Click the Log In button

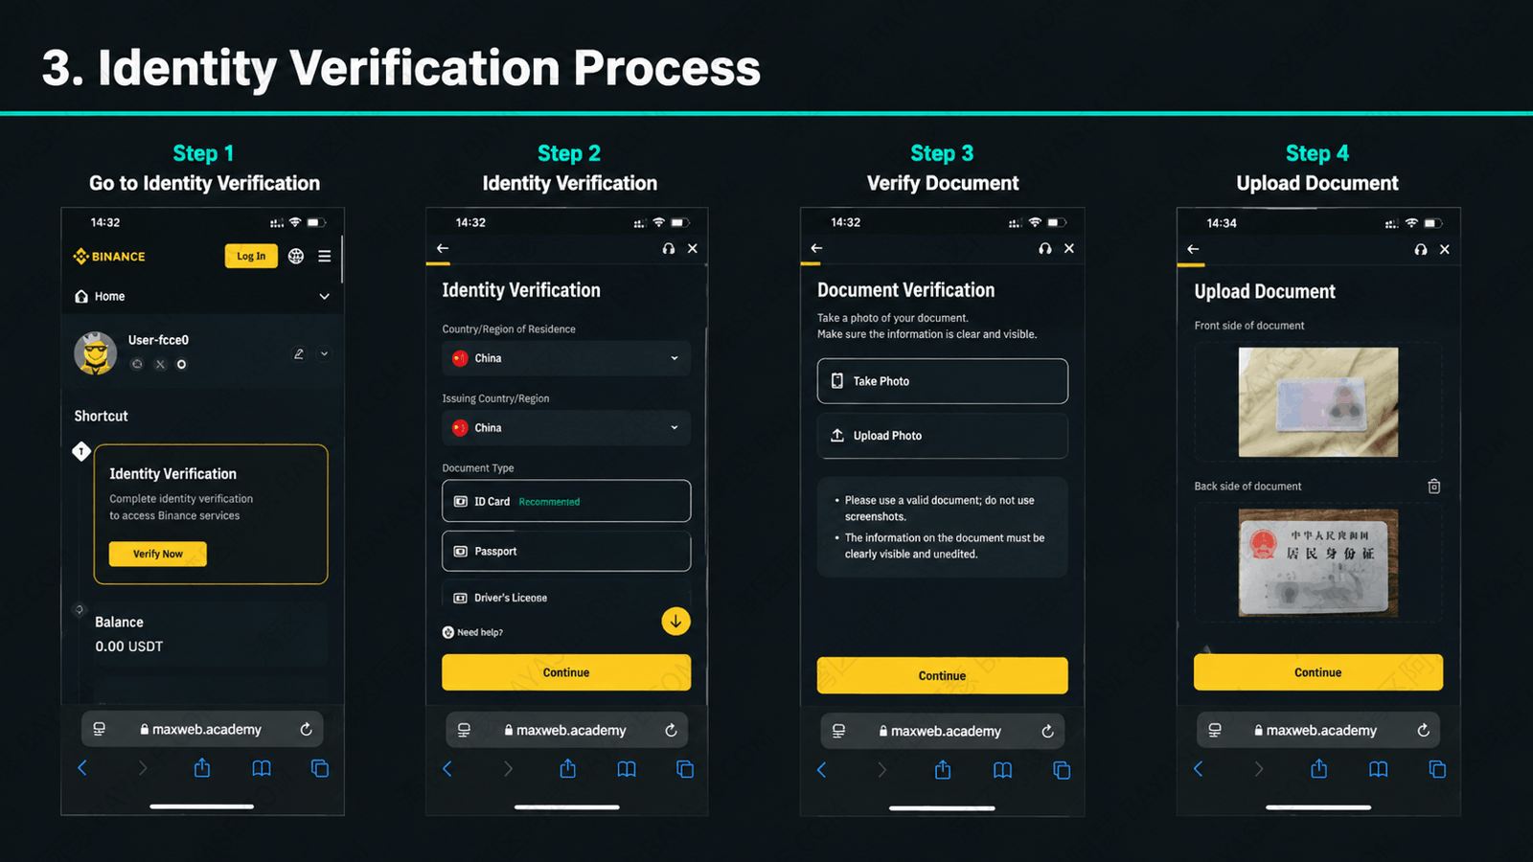pos(251,256)
